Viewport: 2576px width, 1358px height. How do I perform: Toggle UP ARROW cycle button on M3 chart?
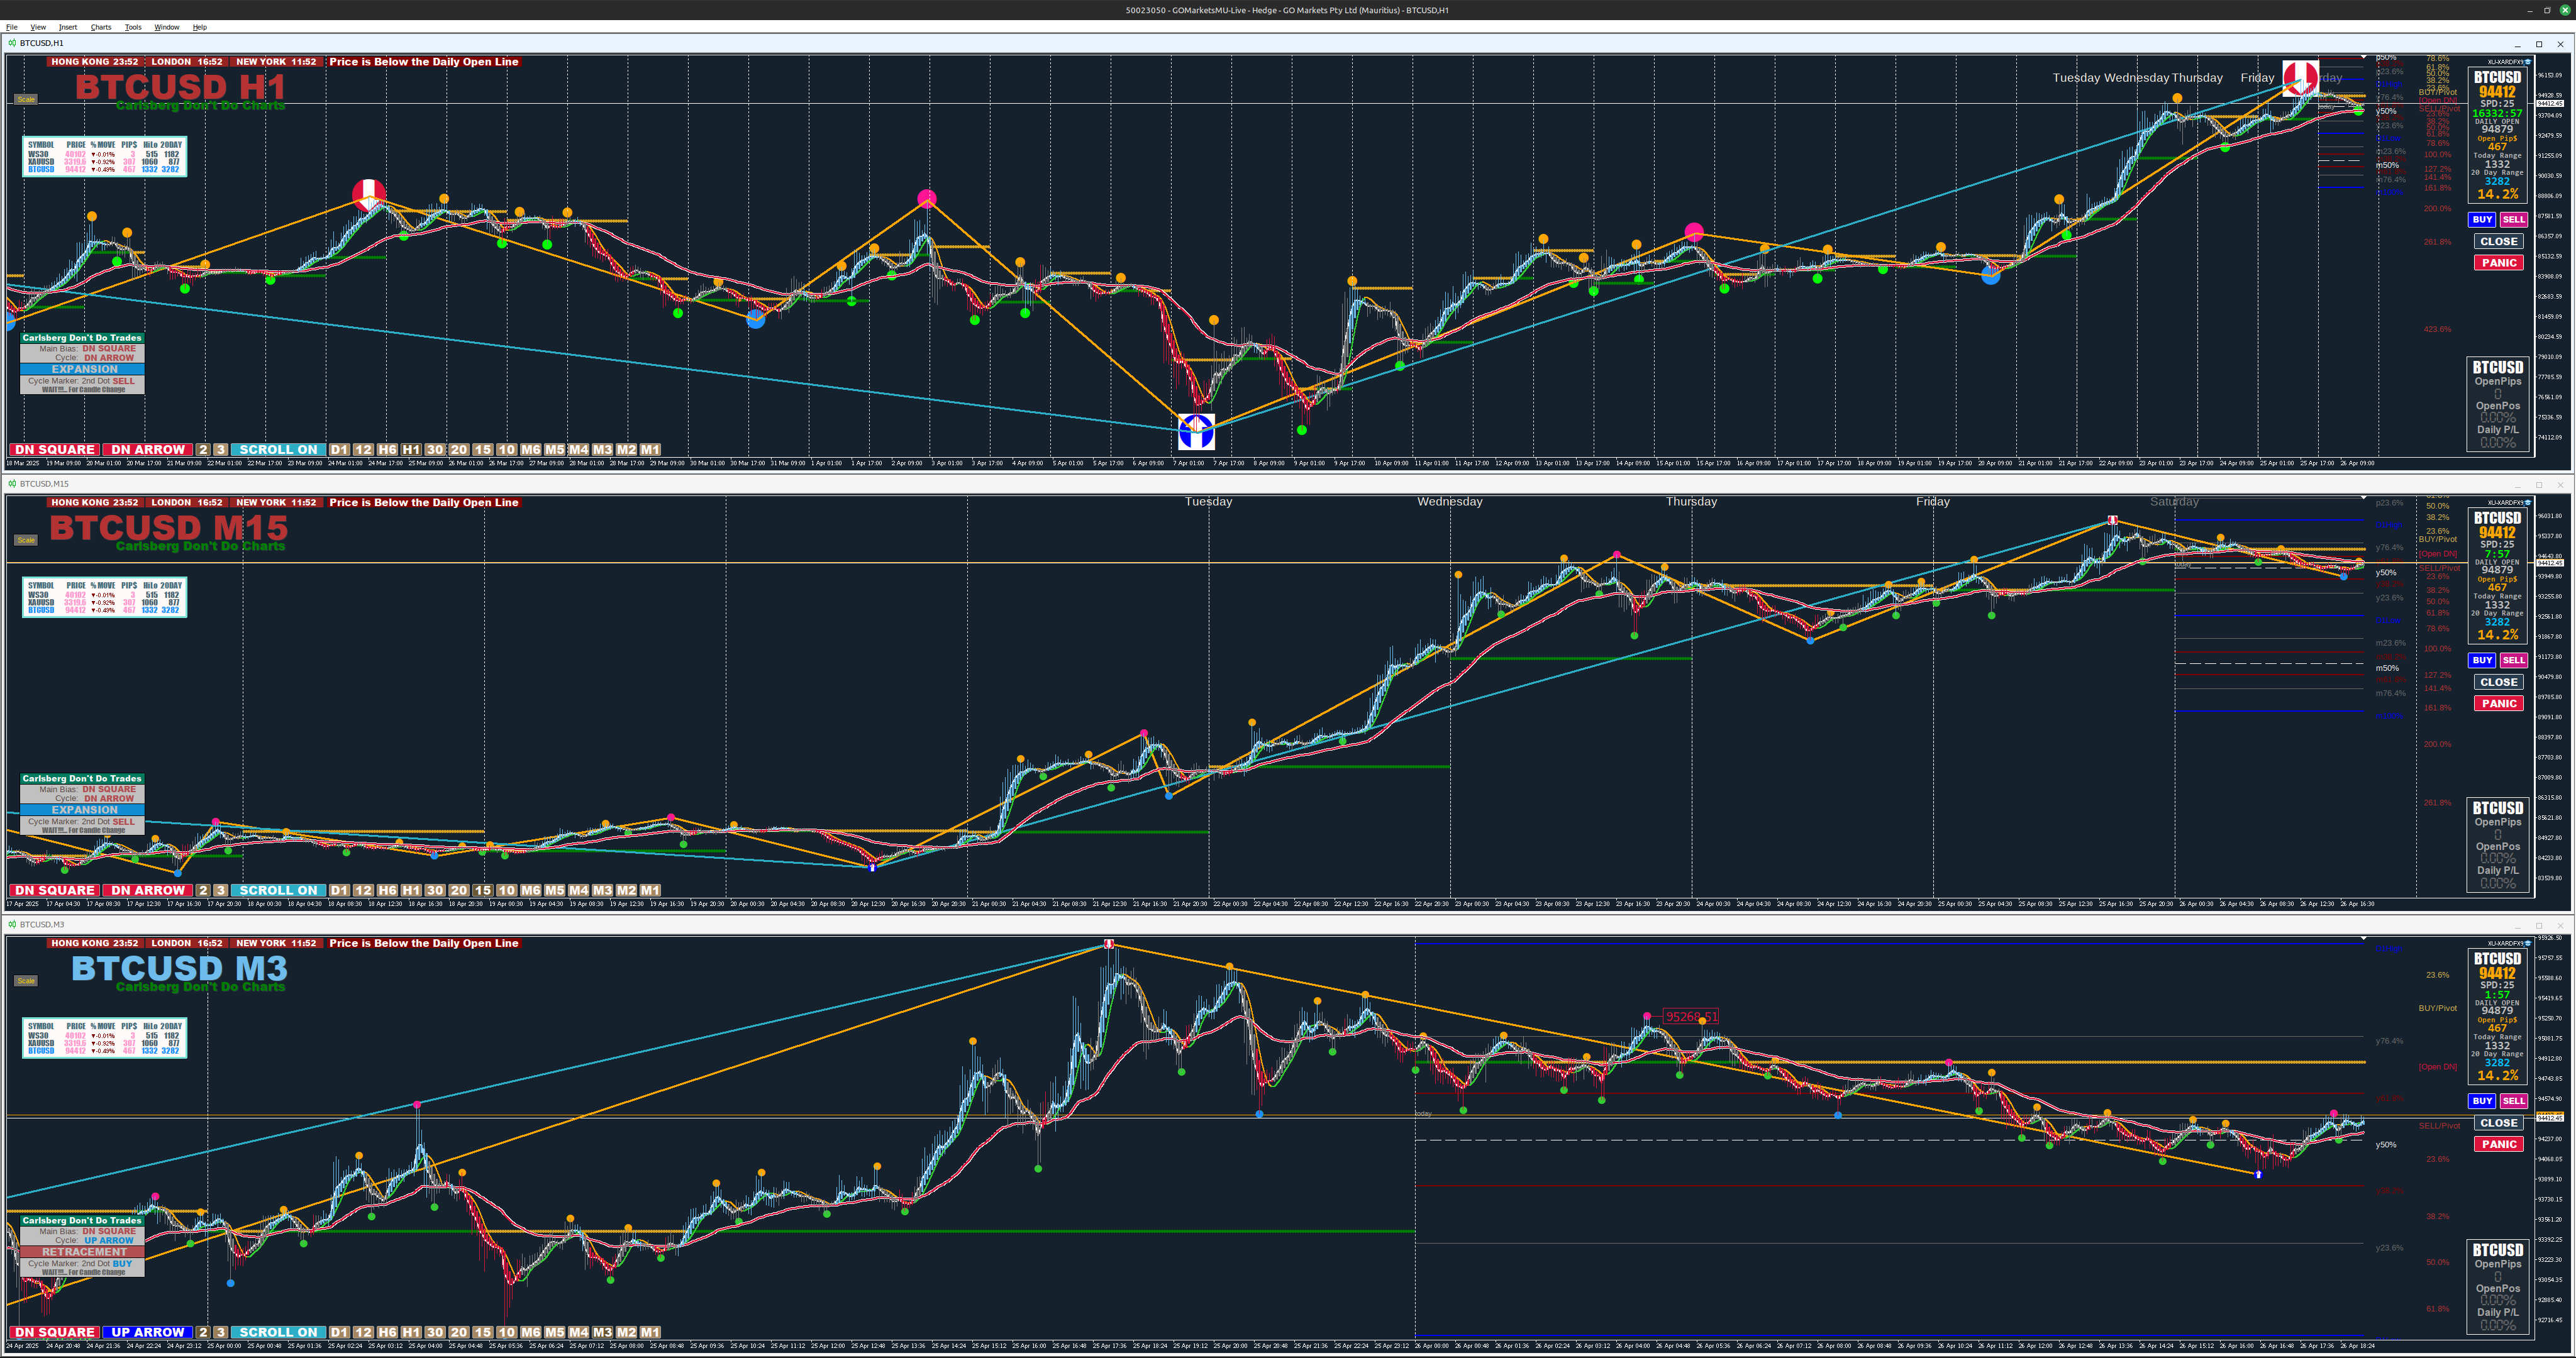point(148,1333)
